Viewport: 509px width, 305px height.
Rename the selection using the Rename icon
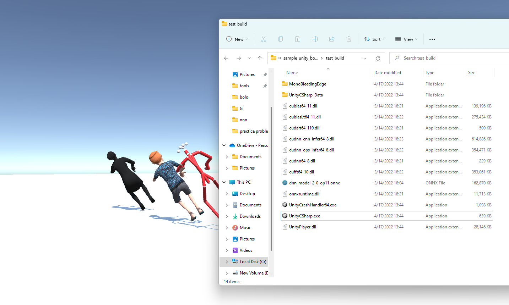pyautogui.click(x=314, y=39)
